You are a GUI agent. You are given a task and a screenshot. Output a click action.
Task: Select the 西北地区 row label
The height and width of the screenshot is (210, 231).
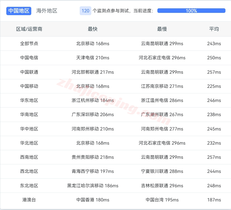point(29,171)
